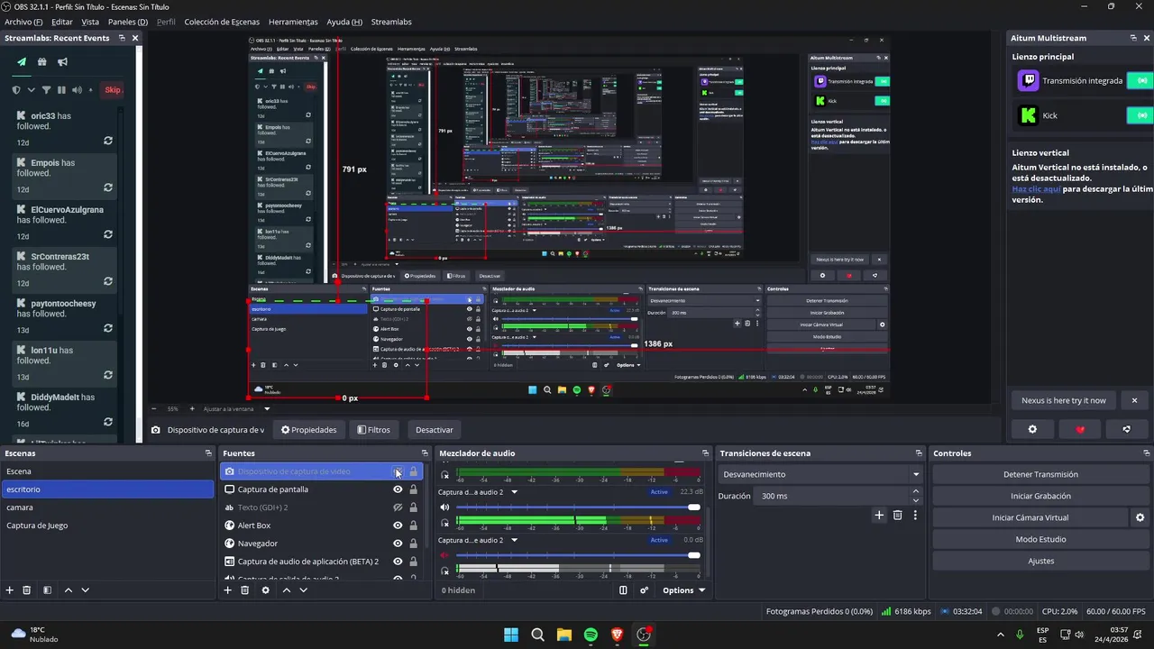Remove the scene transition with the trash icon
The height and width of the screenshot is (649, 1154).
pos(897,516)
